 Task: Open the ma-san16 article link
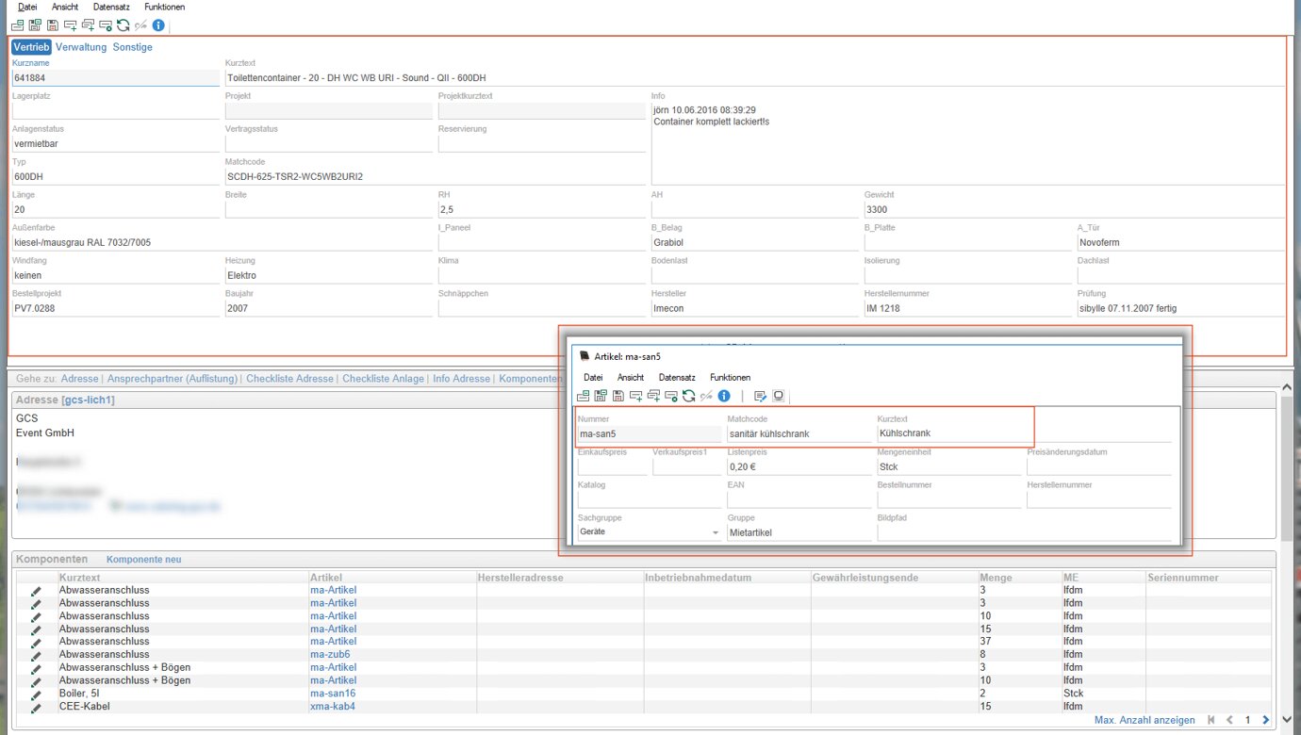[333, 694]
